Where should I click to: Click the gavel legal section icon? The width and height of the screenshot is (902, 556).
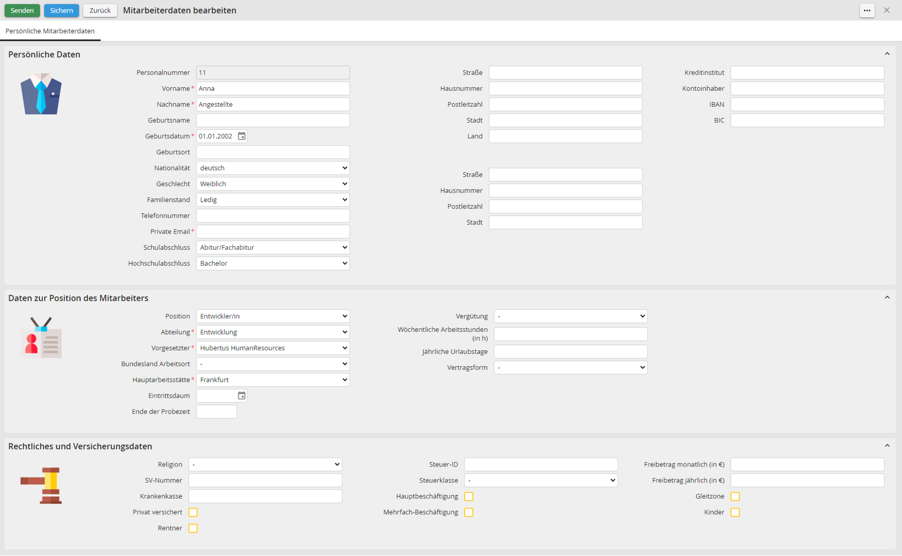41,486
